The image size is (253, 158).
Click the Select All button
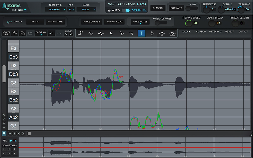point(6,33)
